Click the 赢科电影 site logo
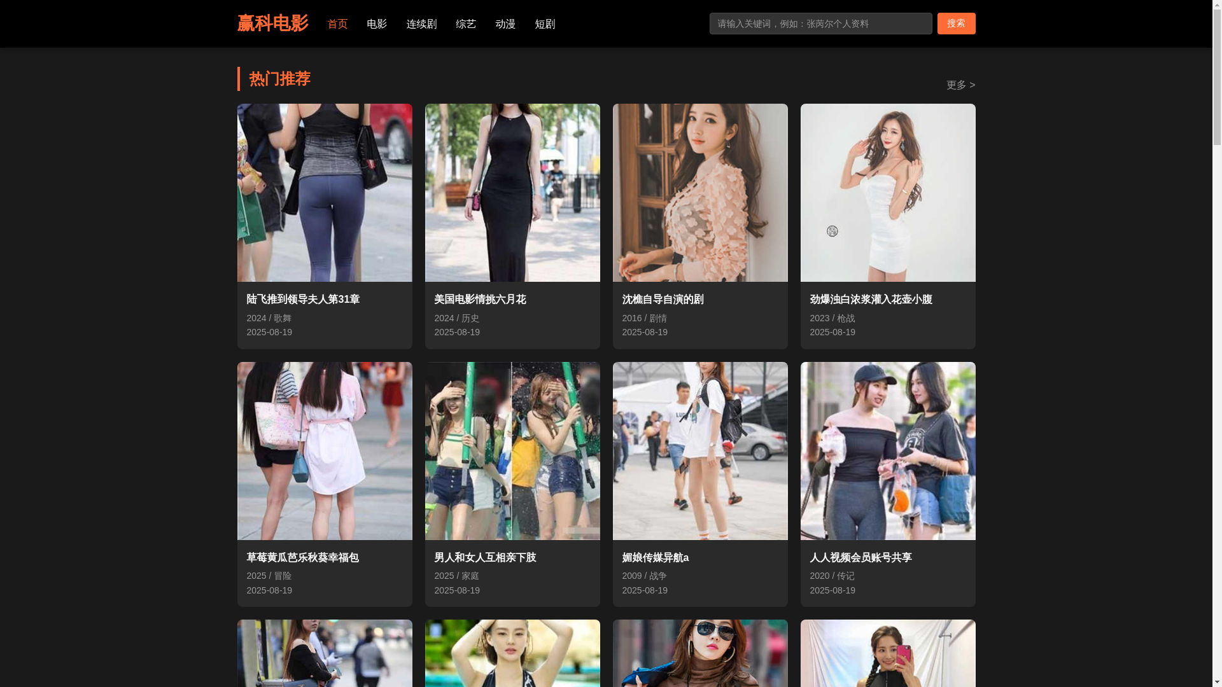 pos(272,24)
